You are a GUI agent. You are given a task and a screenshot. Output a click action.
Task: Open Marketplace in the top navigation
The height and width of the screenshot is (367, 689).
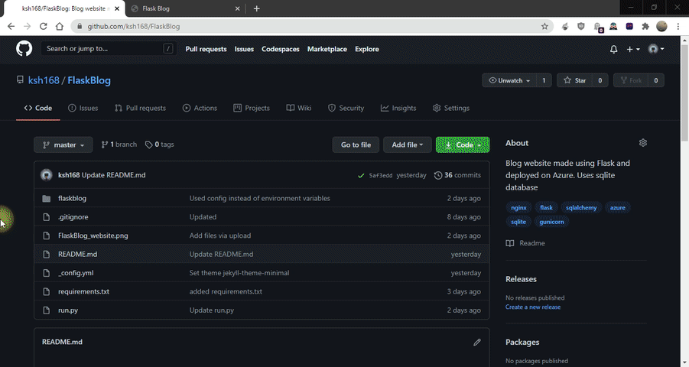(327, 49)
